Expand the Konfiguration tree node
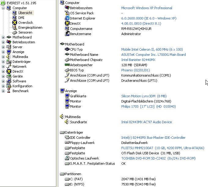The image size is (208, 187). pyautogui.click(x=3, y=86)
